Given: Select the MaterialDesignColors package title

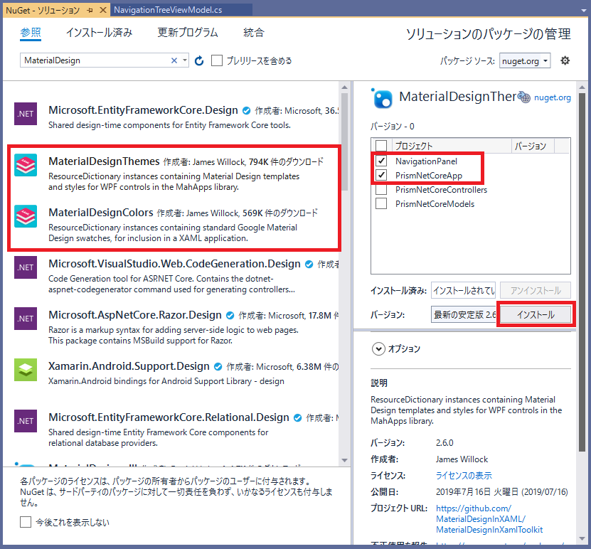Looking at the screenshot, I should click(x=101, y=213).
